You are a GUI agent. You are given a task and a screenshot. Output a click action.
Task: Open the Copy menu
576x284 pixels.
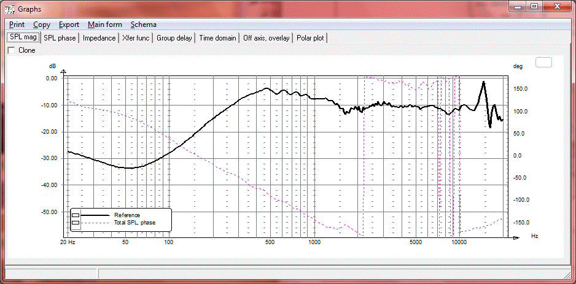pyautogui.click(x=42, y=25)
